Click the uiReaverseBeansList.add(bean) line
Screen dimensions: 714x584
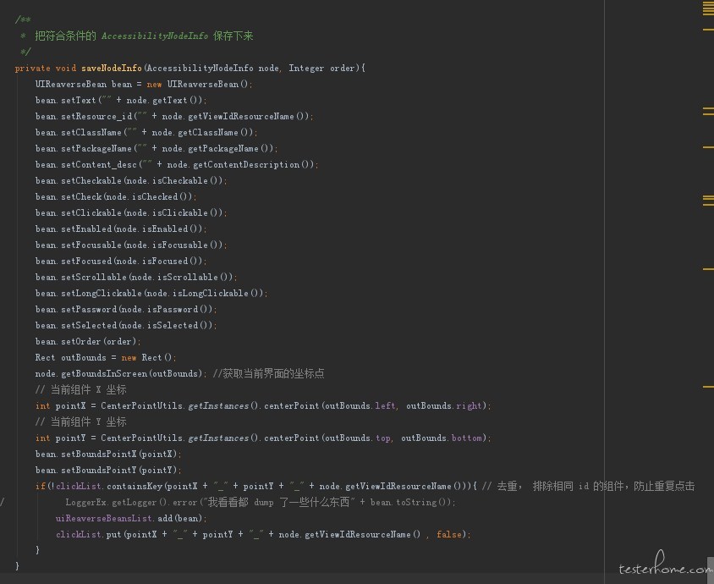click(131, 518)
